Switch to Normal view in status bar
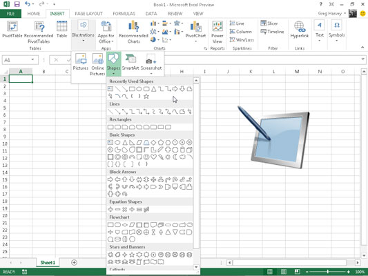Viewport: 368px width, 276px height. (x=270, y=272)
